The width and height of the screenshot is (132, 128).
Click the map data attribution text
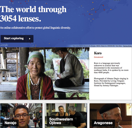pos(98,46)
